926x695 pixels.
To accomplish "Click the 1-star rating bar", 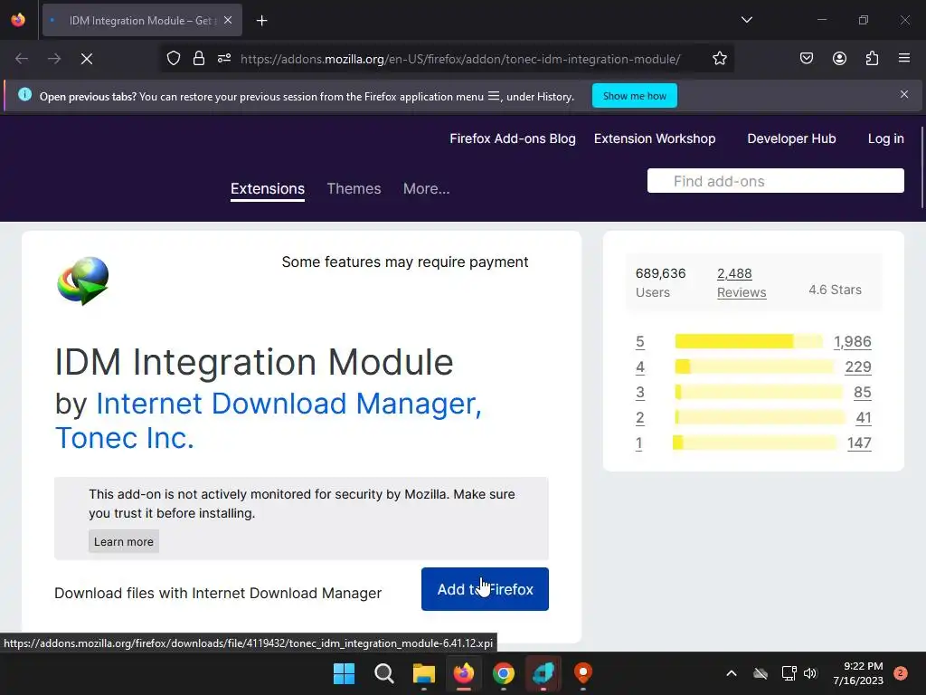I will tap(754, 442).
